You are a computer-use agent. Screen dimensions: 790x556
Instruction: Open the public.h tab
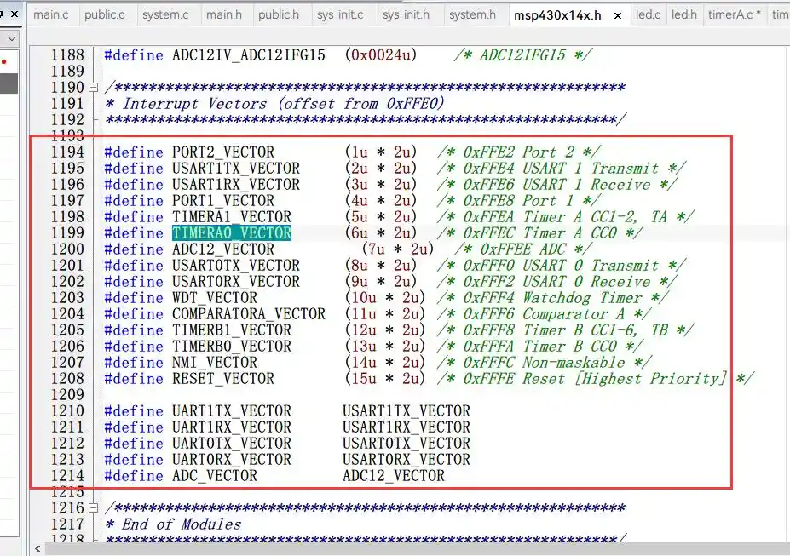279,15
